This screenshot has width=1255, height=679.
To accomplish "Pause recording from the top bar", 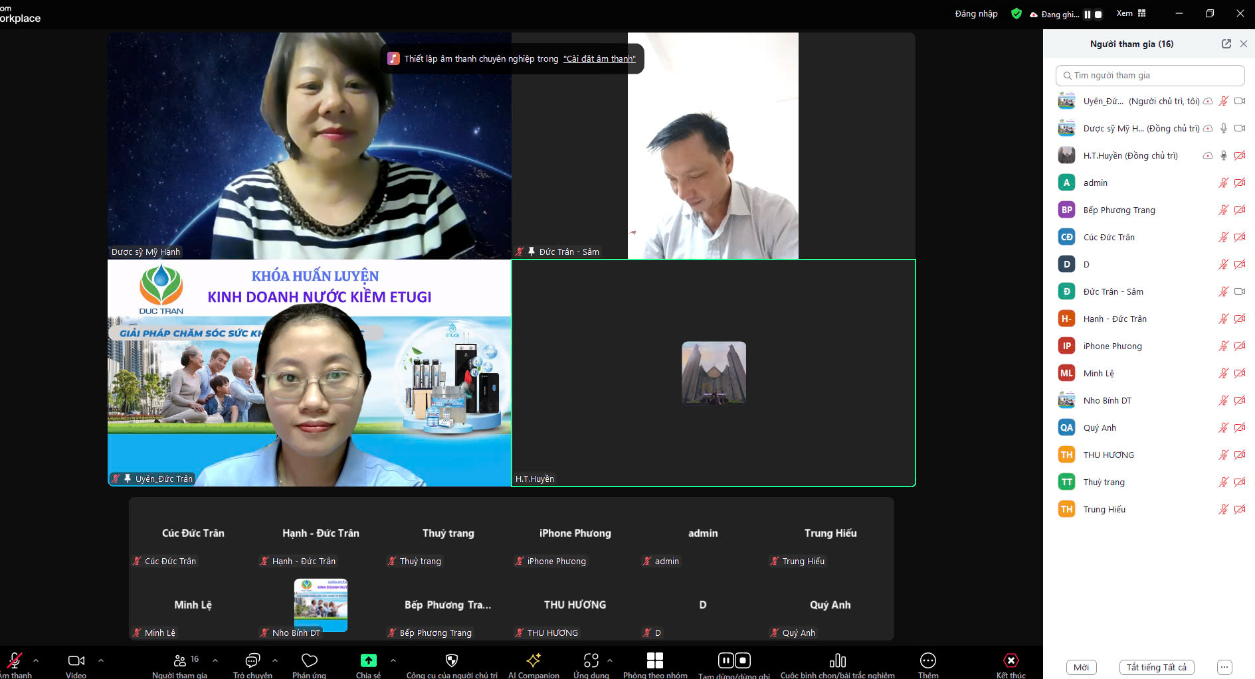I will (x=1088, y=14).
